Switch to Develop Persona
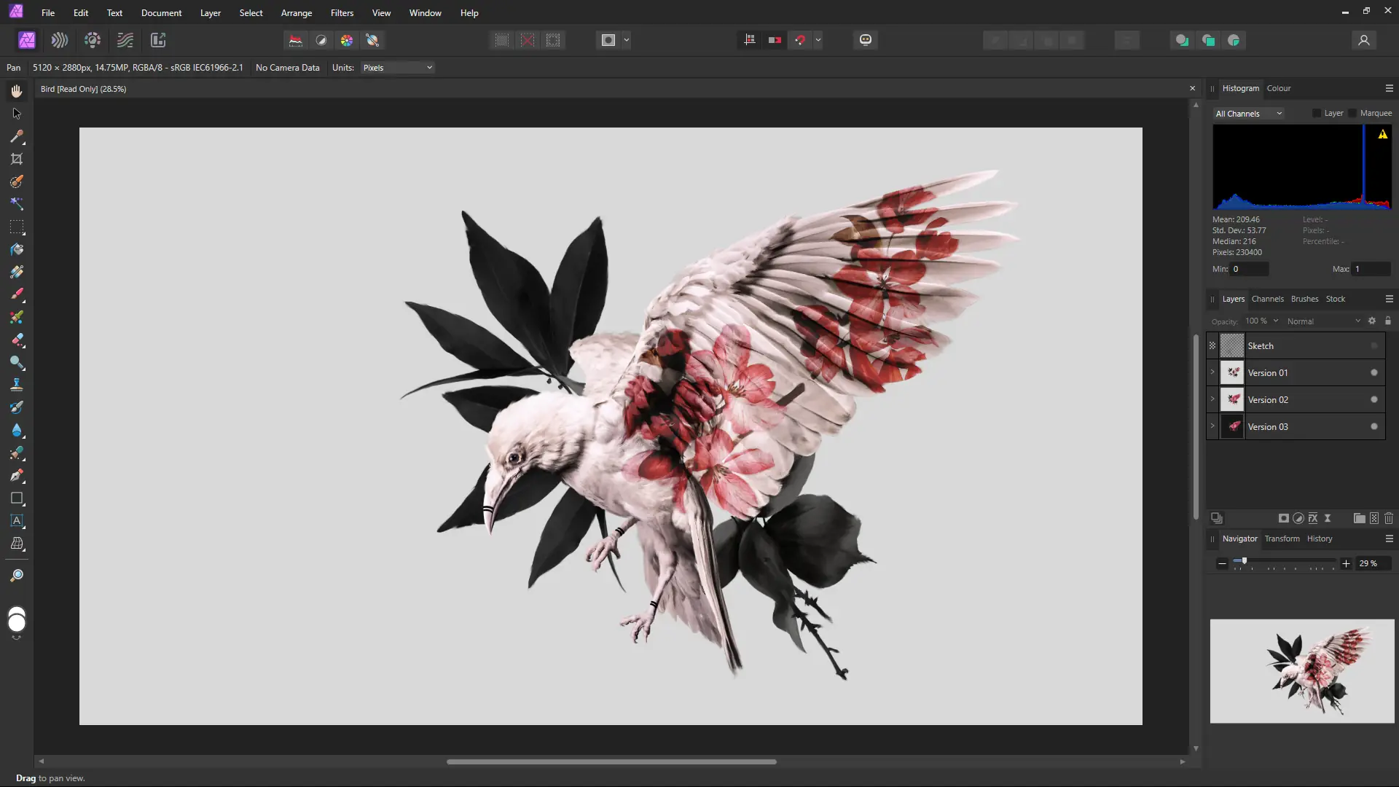1399x787 pixels. click(x=93, y=40)
